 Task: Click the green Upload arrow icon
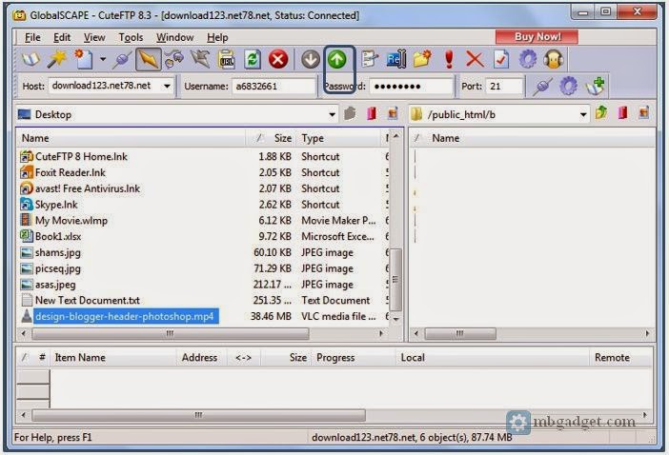[x=337, y=59]
